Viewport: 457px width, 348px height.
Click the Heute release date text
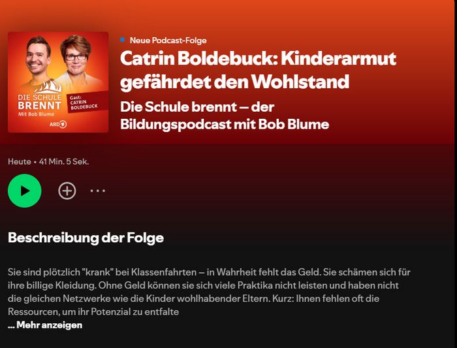[19, 161]
